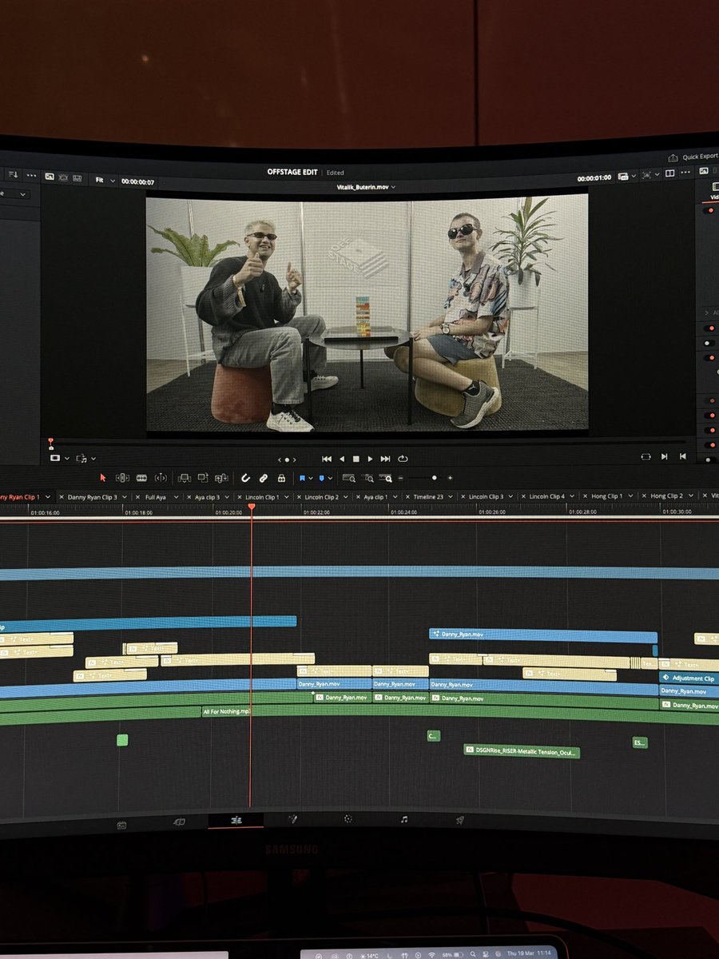Click the Insert Clip tool

[185, 478]
